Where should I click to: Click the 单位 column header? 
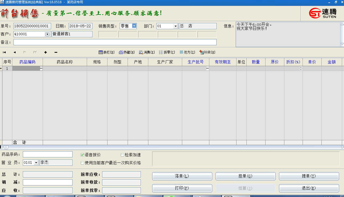(241, 62)
